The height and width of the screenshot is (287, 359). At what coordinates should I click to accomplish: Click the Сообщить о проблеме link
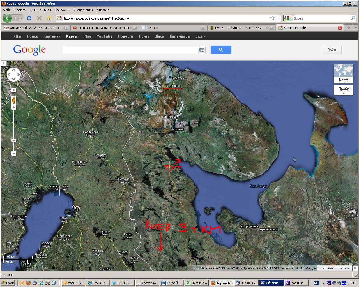[335, 268]
